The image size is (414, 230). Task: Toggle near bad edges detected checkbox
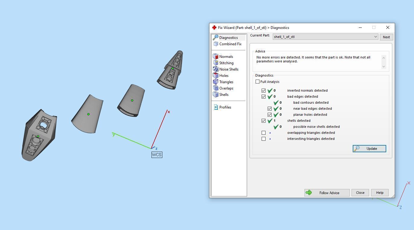pyautogui.click(x=269, y=109)
